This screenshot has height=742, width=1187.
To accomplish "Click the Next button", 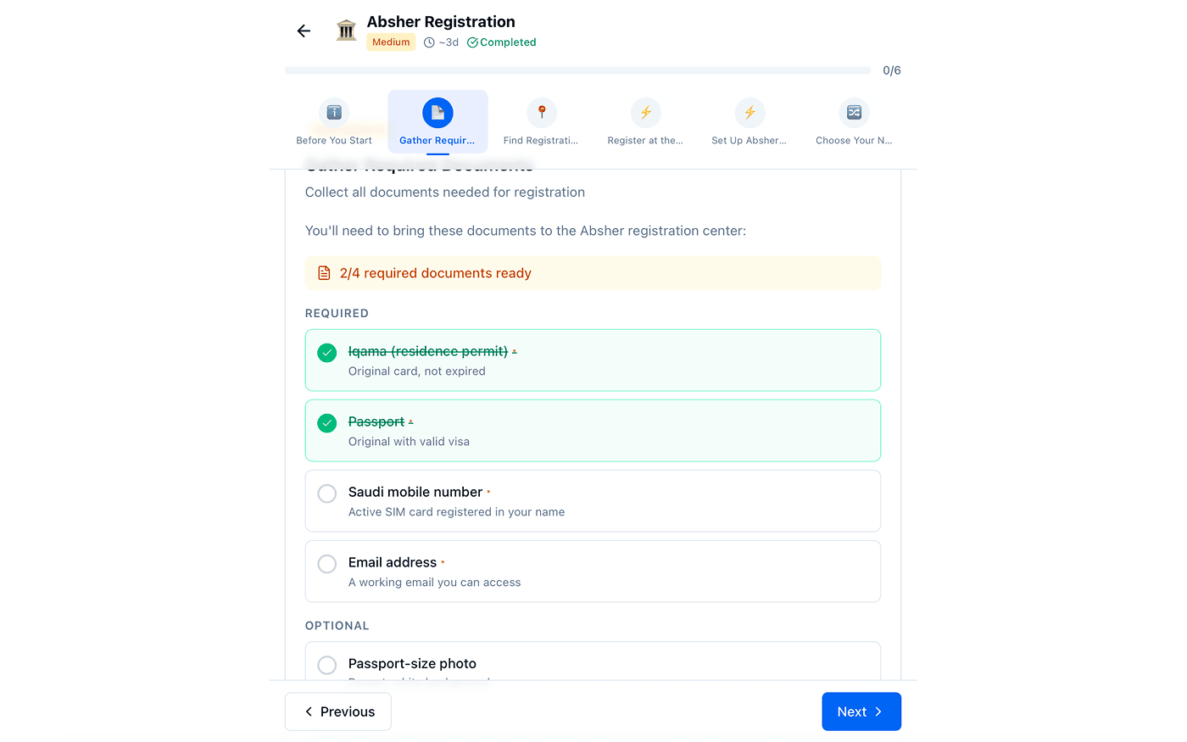I will point(861,711).
